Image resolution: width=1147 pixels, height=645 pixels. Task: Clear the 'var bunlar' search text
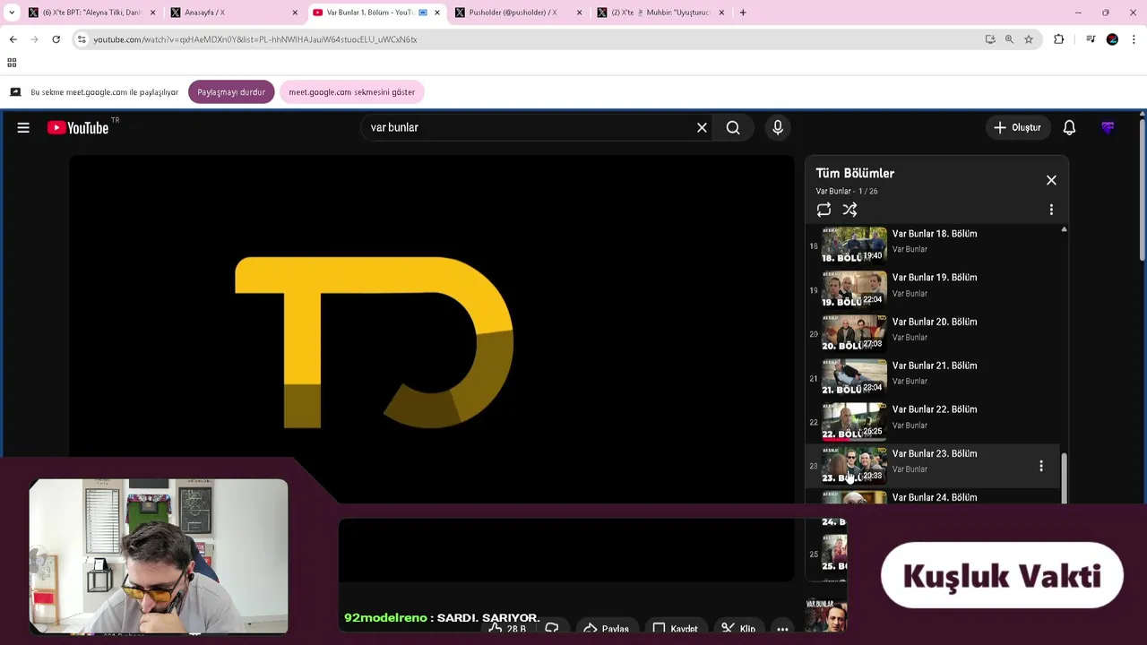coord(702,128)
